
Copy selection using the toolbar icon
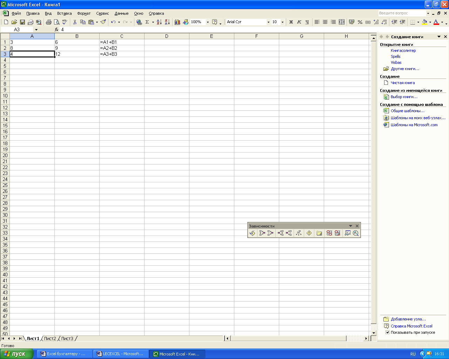[83, 22]
